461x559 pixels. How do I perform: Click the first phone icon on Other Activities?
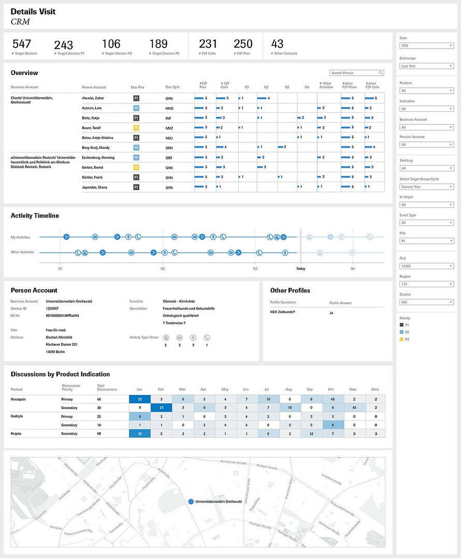78,253
